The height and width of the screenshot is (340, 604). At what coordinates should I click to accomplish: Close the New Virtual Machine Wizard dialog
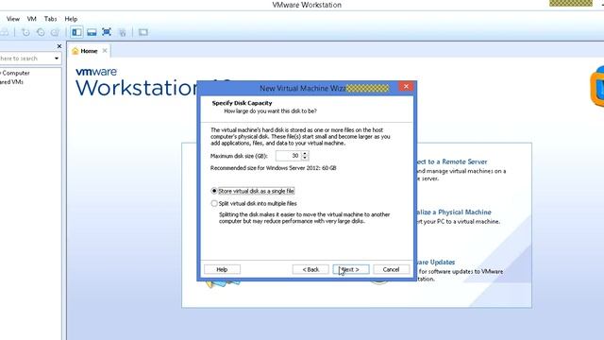click(406, 86)
